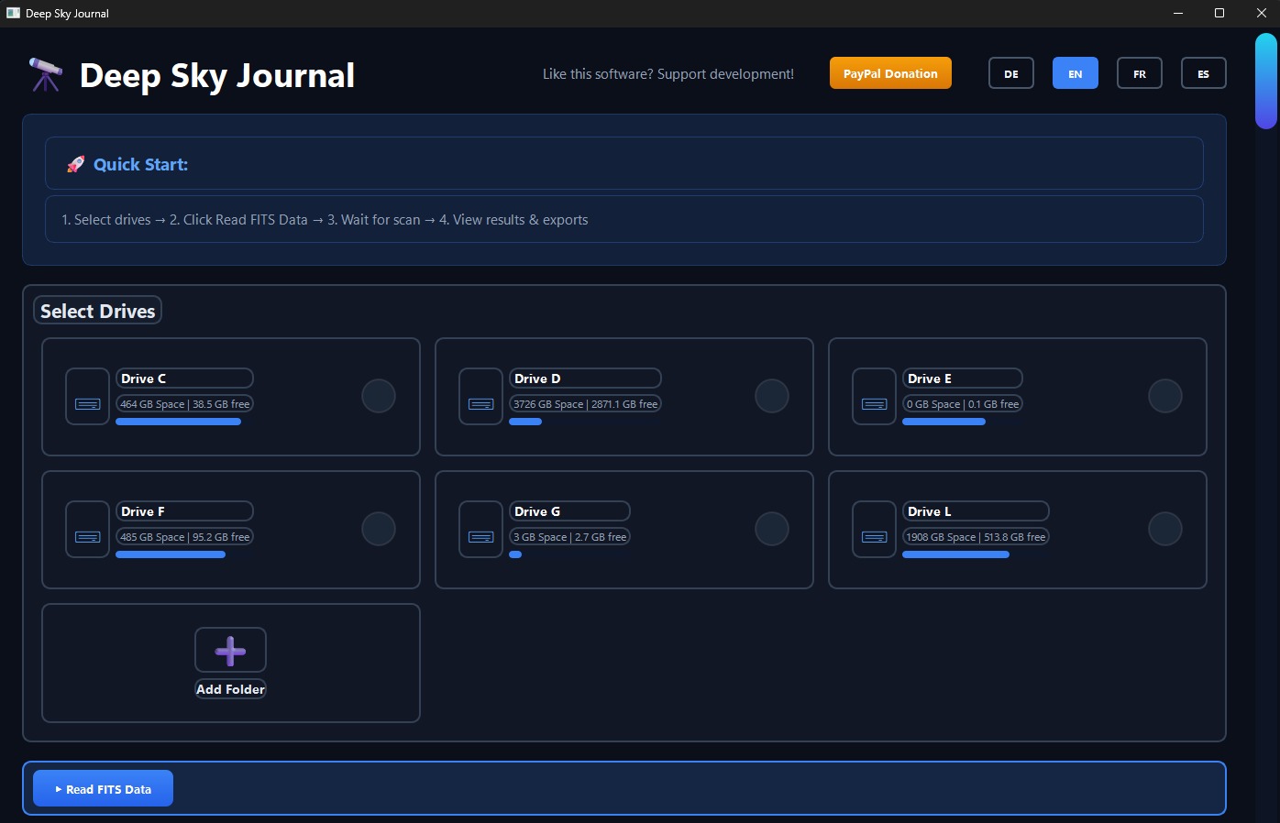Click the plus icon to add a folder
The image size is (1280, 823).
click(x=230, y=651)
